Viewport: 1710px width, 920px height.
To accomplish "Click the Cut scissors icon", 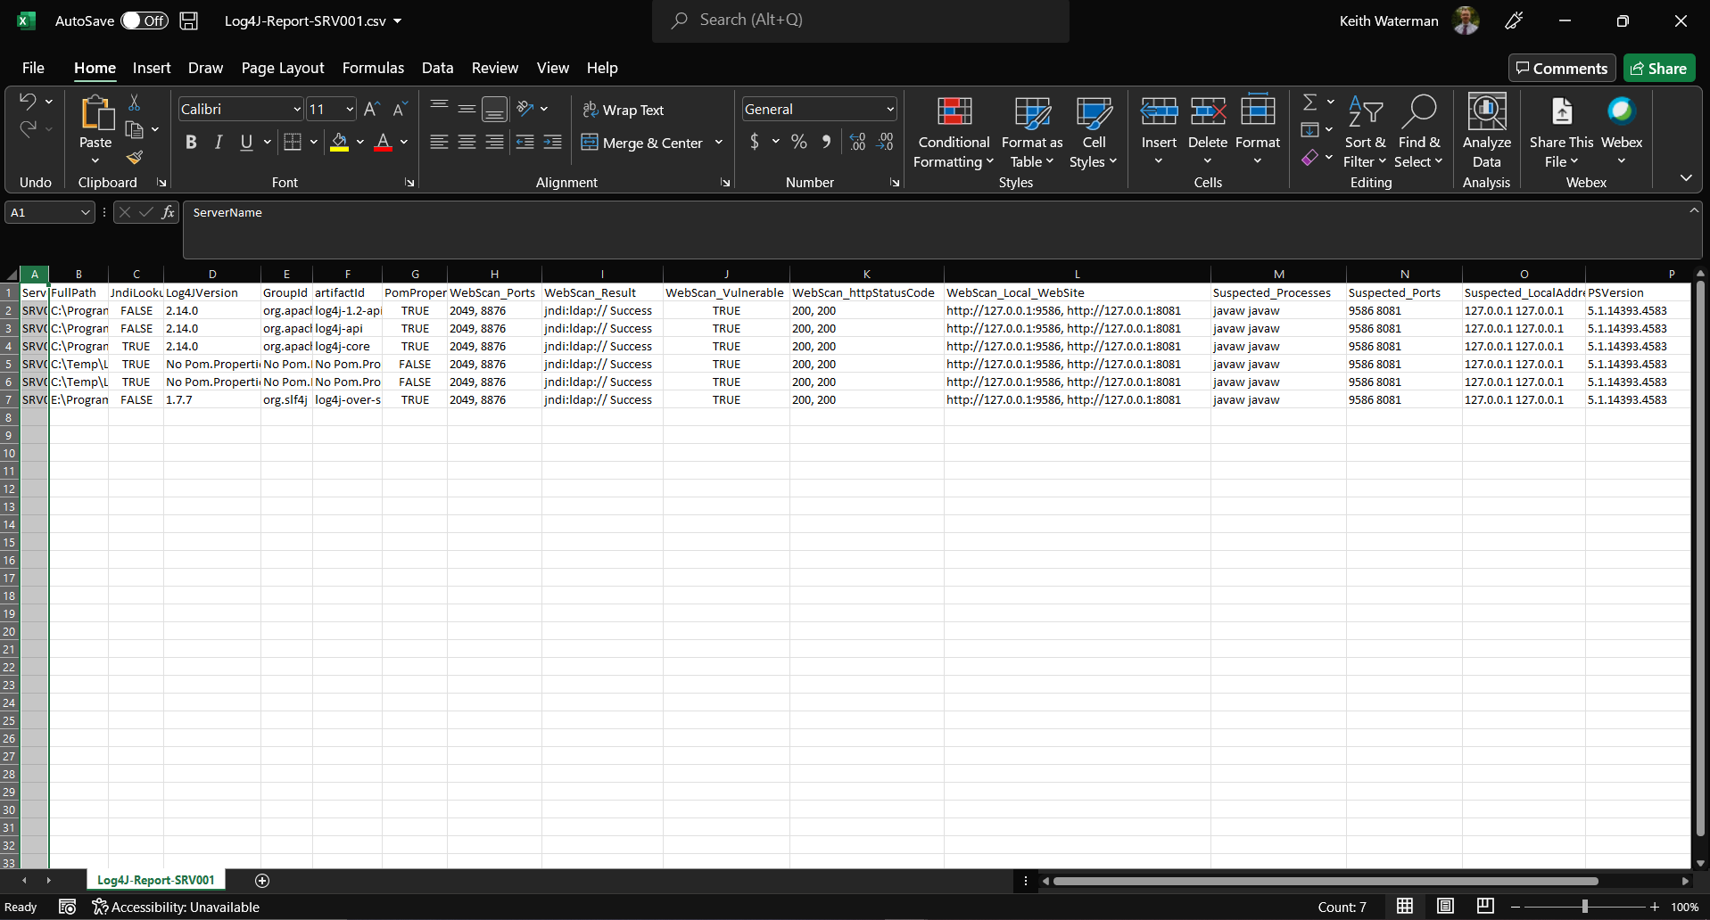I will pyautogui.click(x=135, y=103).
